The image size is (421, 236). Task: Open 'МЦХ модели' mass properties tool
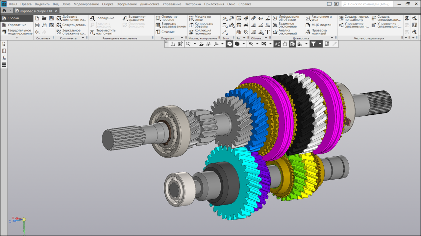click(318, 25)
